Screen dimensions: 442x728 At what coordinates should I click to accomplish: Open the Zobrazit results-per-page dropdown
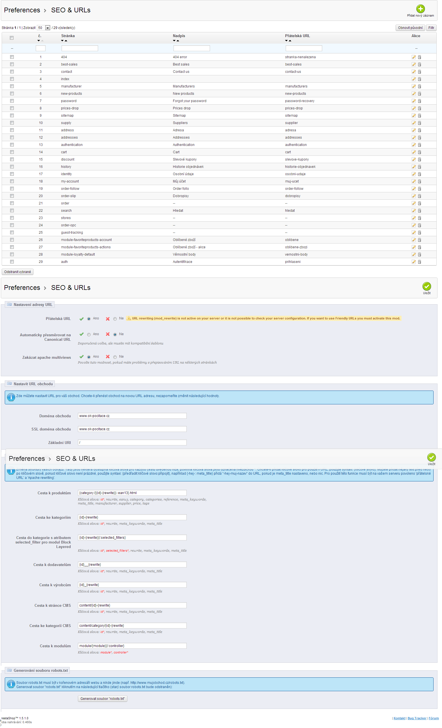pyautogui.click(x=43, y=28)
